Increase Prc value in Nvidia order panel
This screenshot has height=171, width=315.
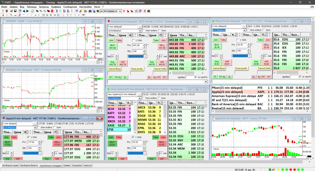point(144,44)
